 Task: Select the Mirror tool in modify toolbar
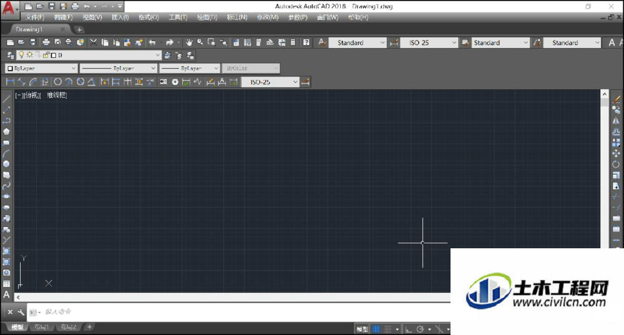click(616, 121)
